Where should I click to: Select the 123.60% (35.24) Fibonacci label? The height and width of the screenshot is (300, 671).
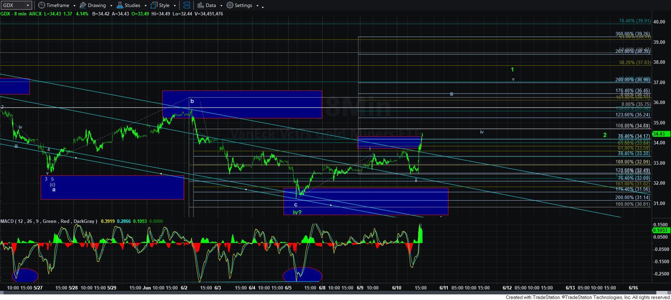pos(633,115)
